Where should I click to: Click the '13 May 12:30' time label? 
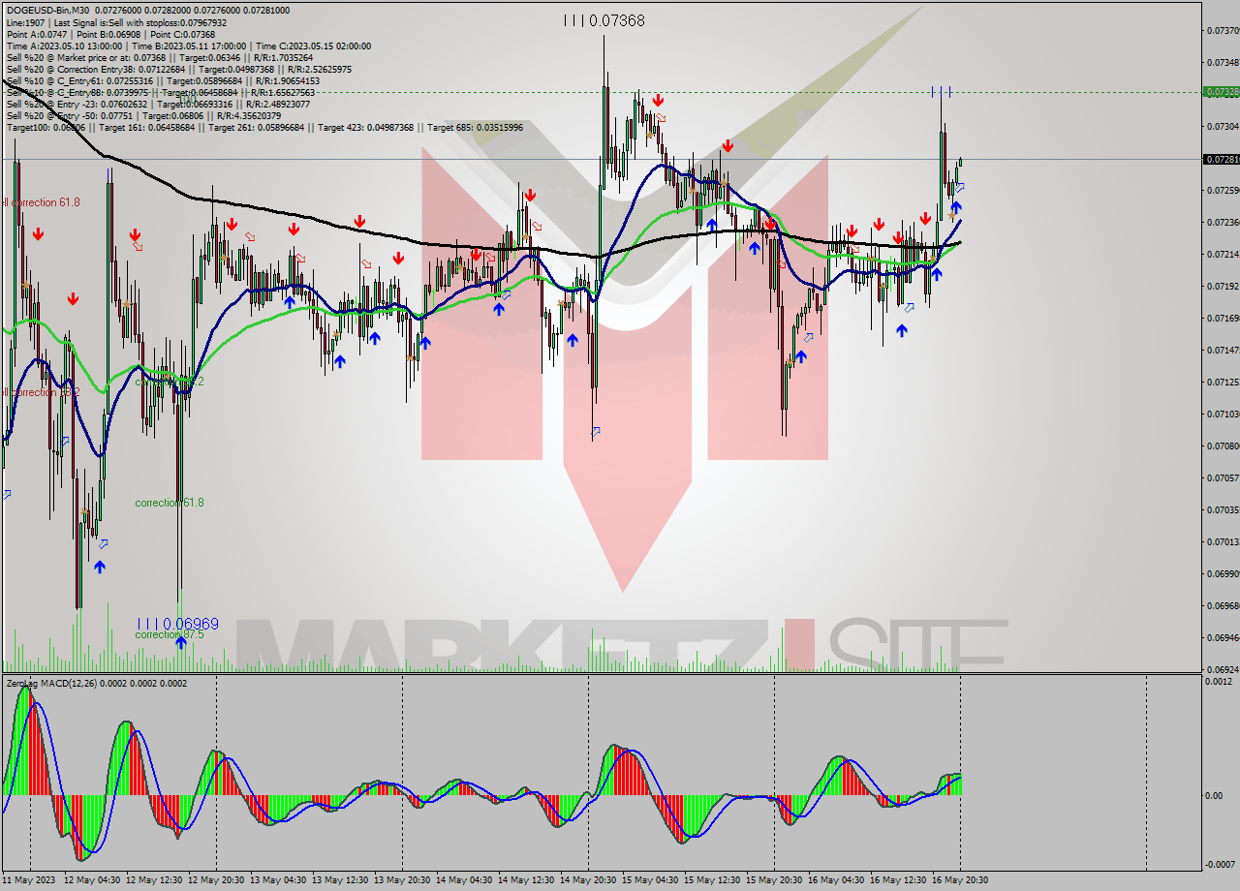pyautogui.click(x=340, y=880)
